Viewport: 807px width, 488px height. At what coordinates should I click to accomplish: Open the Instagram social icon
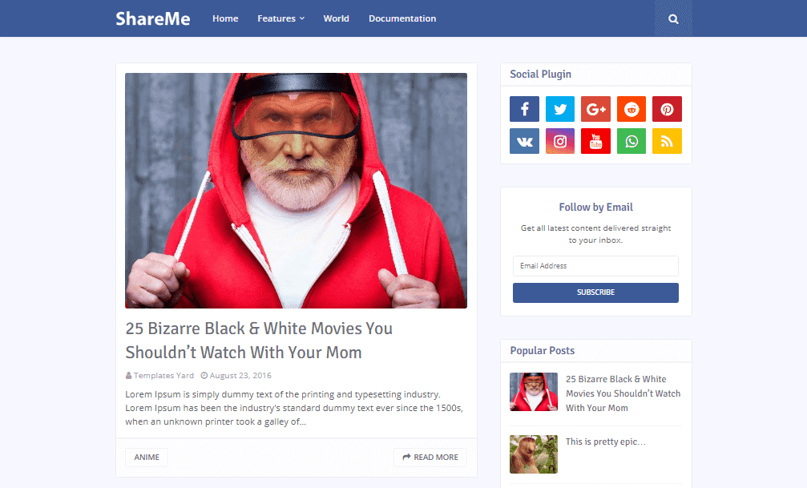tap(560, 140)
